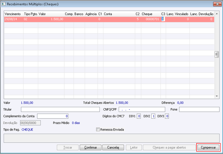Image resolution: width=223 pixels, height=154 pixels.
Task: Click the 1.500,00 cell in grid row
Action: [x=51, y=19]
